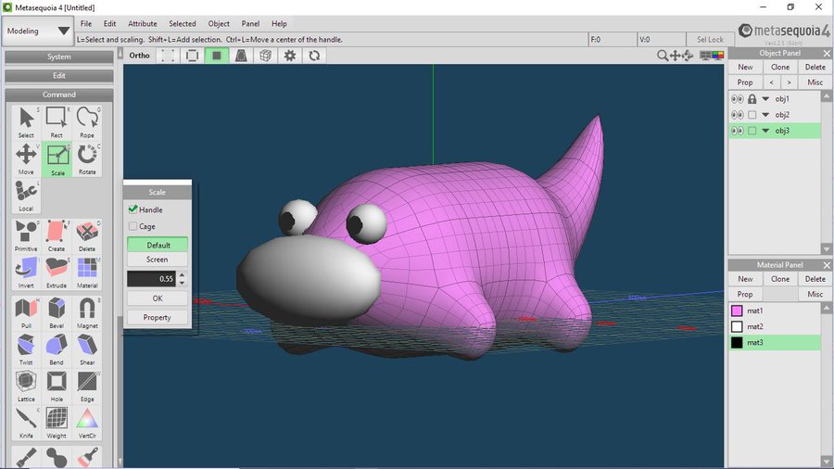Choose the Rect selection tool
The image size is (834, 469).
pos(57,122)
